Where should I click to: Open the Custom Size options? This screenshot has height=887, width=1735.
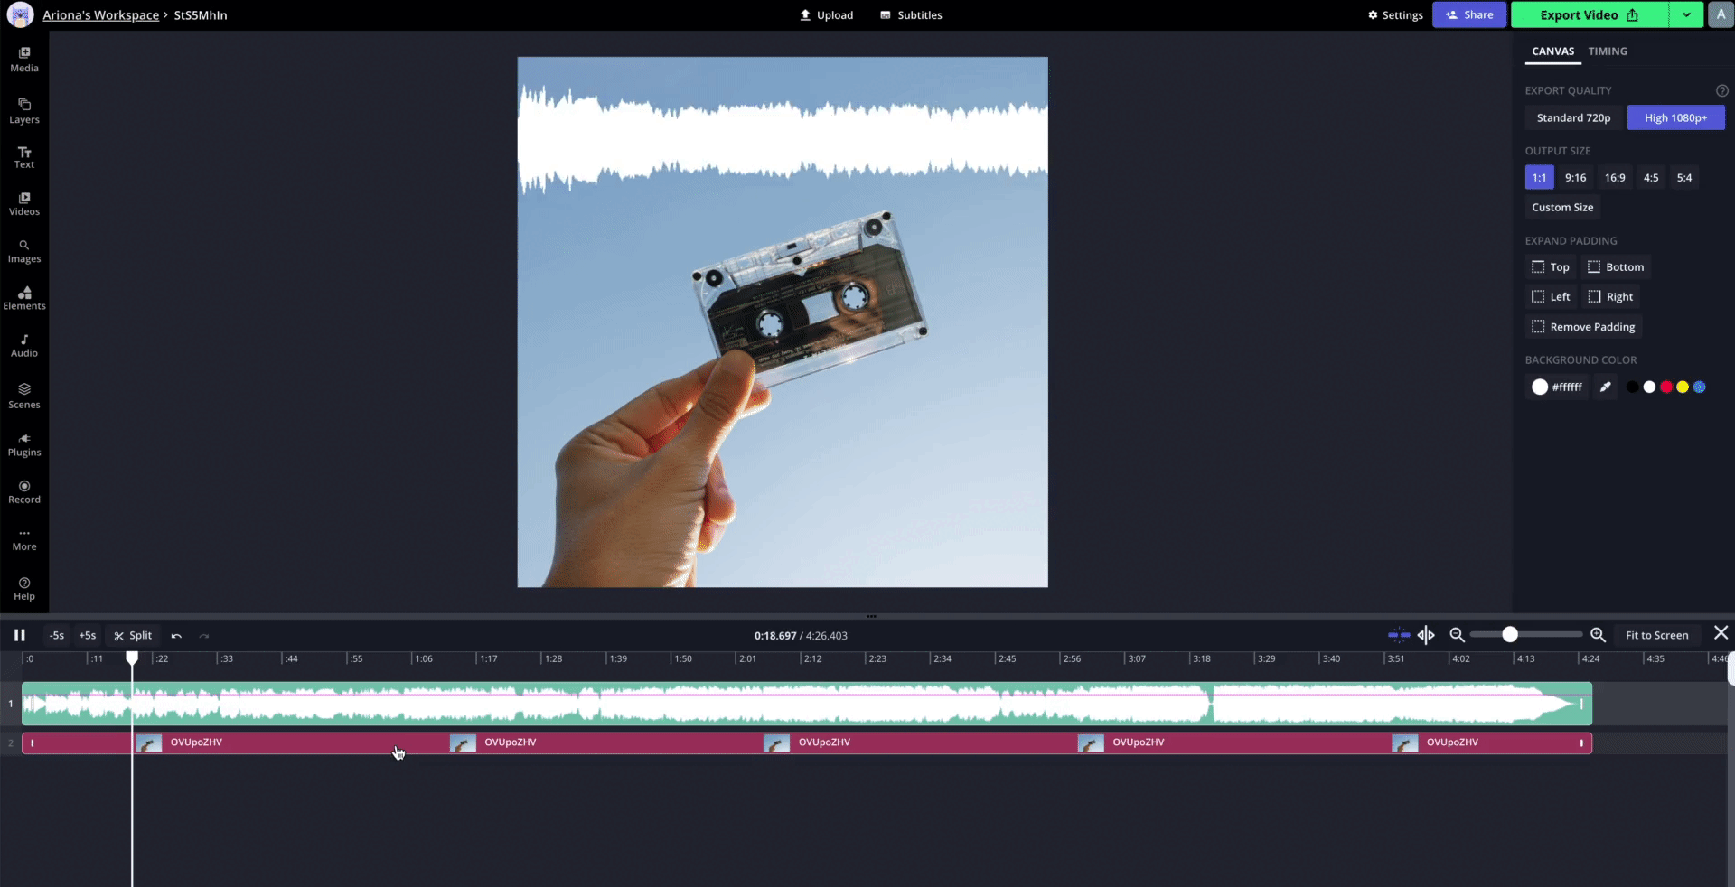1562,208
